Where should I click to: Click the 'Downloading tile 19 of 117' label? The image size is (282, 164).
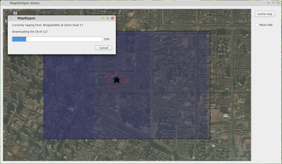click(x=30, y=32)
